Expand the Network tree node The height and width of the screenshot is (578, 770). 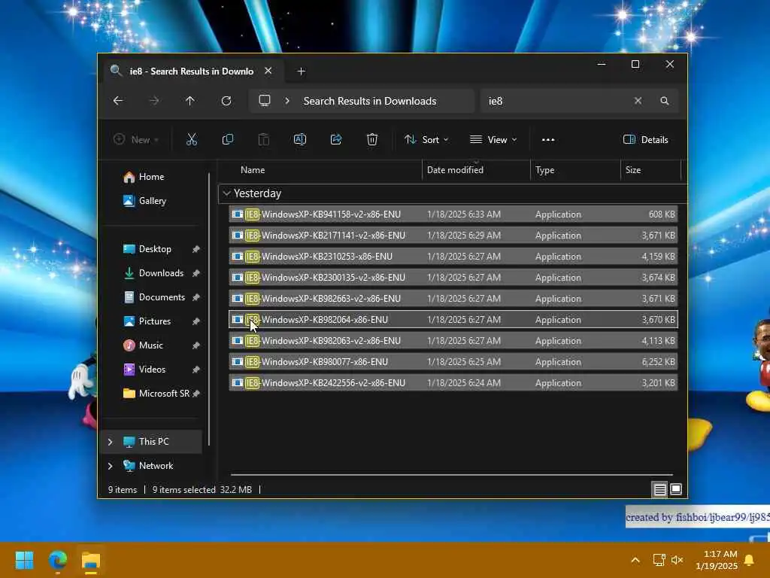click(110, 466)
